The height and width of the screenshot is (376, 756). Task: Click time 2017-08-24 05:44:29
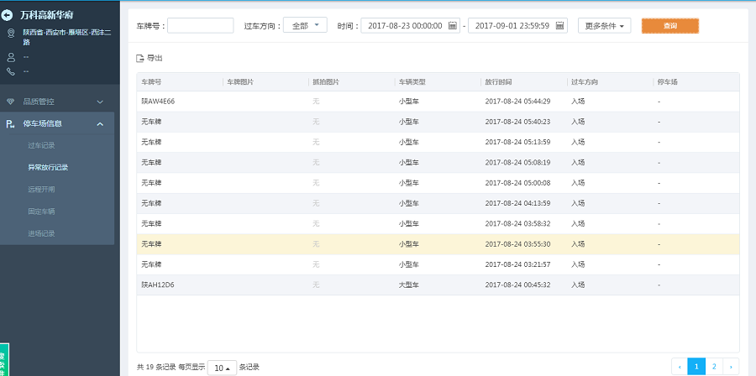coord(517,102)
